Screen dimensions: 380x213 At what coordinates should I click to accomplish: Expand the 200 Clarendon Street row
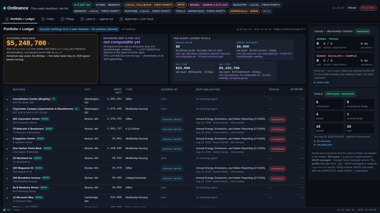click(7, 119)
